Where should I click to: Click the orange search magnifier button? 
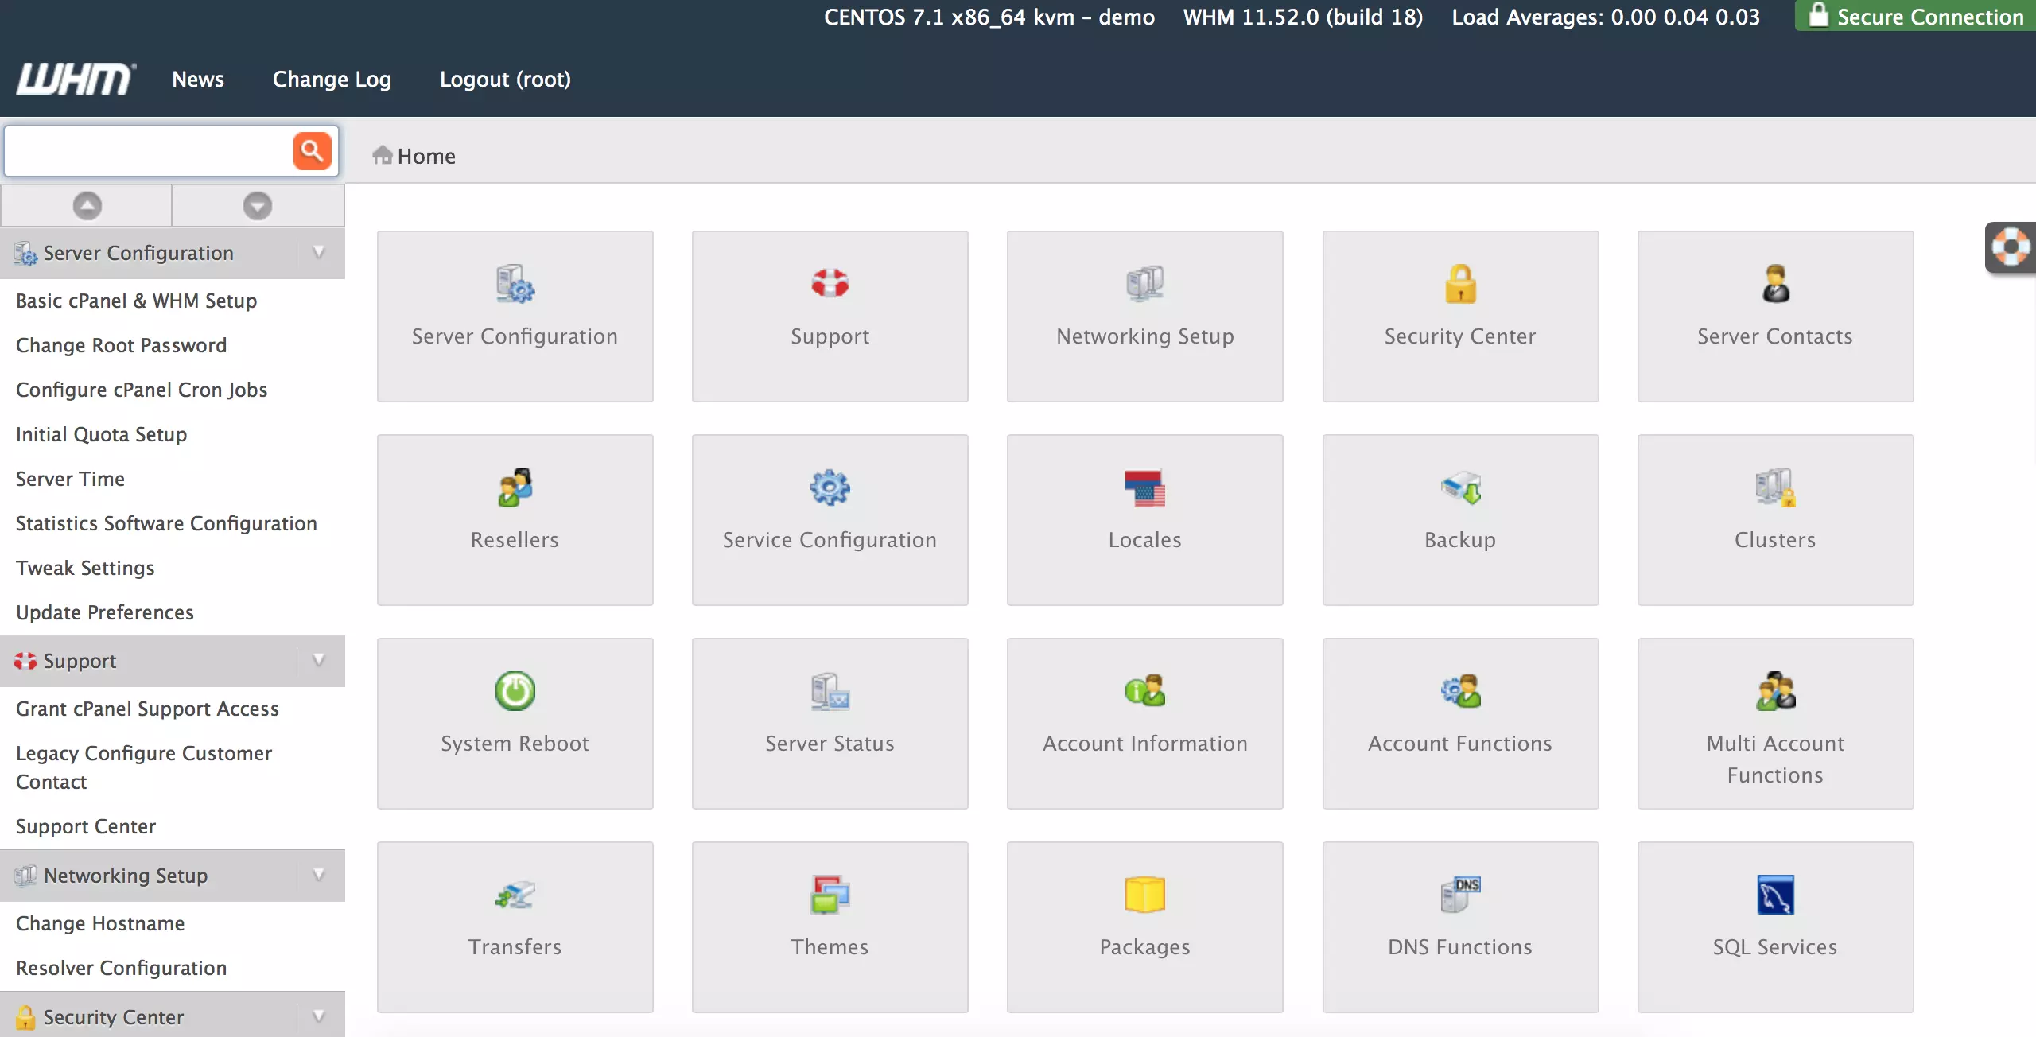point(312,150)
